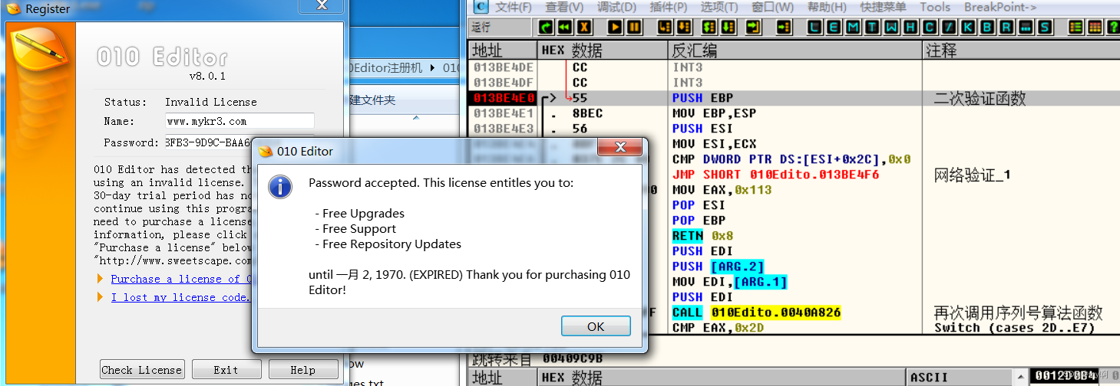
Task: Open Breakpoints window with B icon
Action: click(x=988, y=28)
